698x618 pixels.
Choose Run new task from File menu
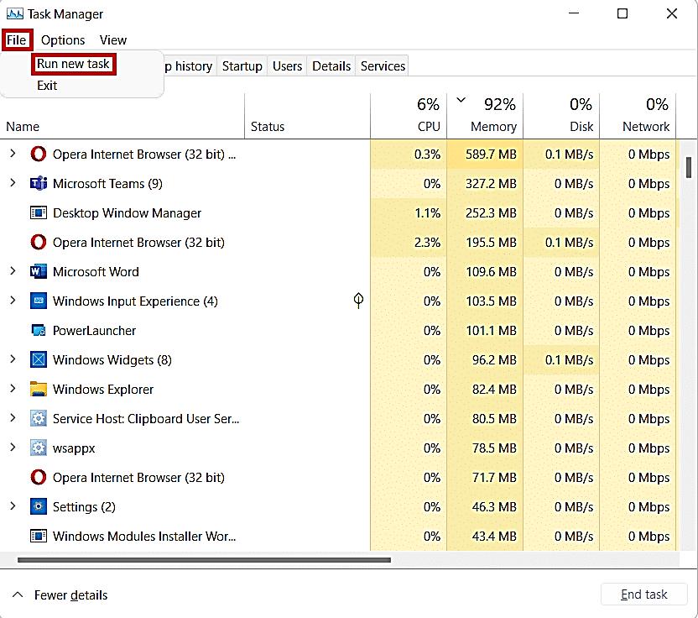(x=74, y=64)
